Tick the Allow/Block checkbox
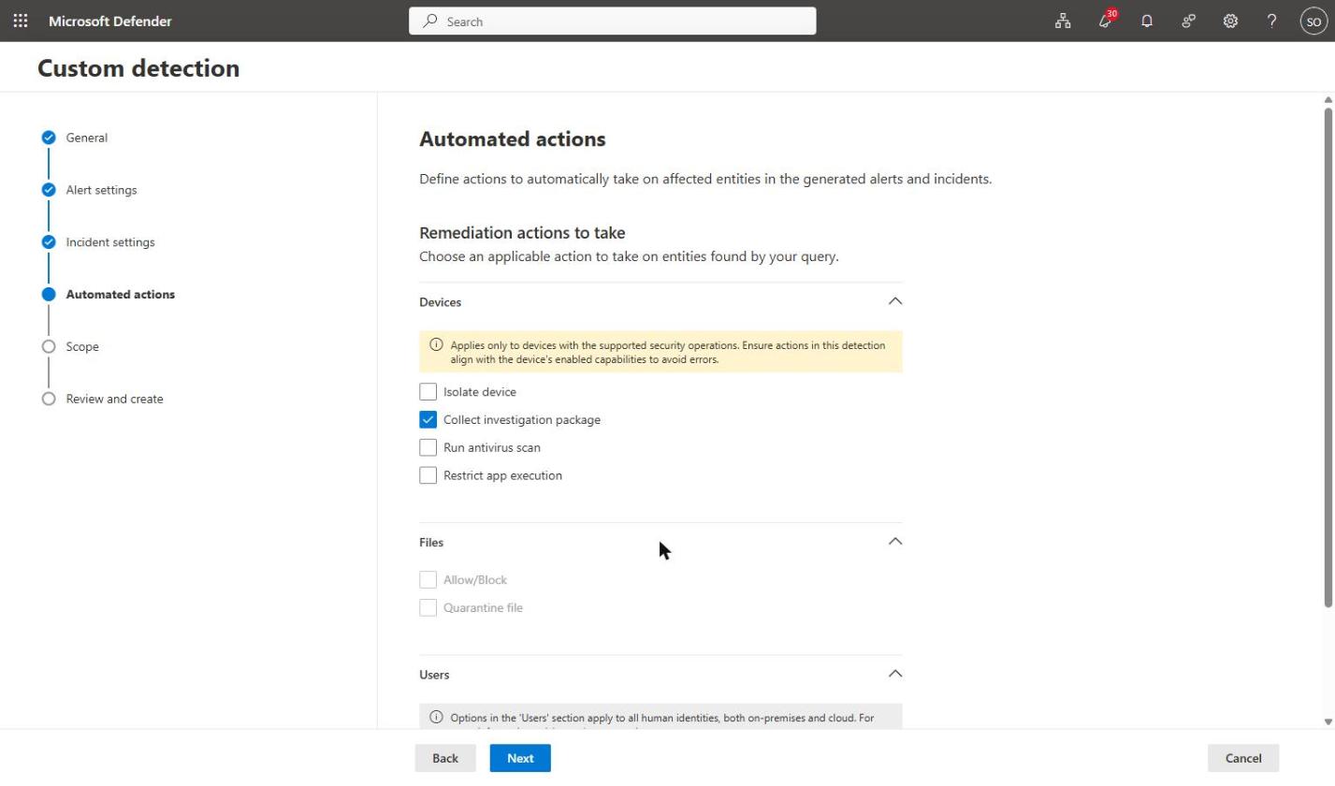The height and width of the screenshot is (786, 1335). [x=428, y=580]
